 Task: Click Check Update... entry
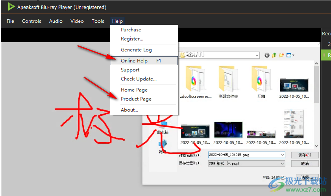[x=144, y=79]
